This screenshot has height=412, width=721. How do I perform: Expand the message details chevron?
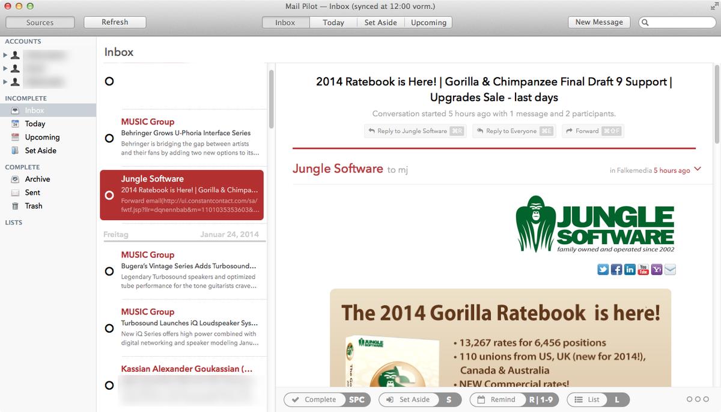(x=698, y=170)
